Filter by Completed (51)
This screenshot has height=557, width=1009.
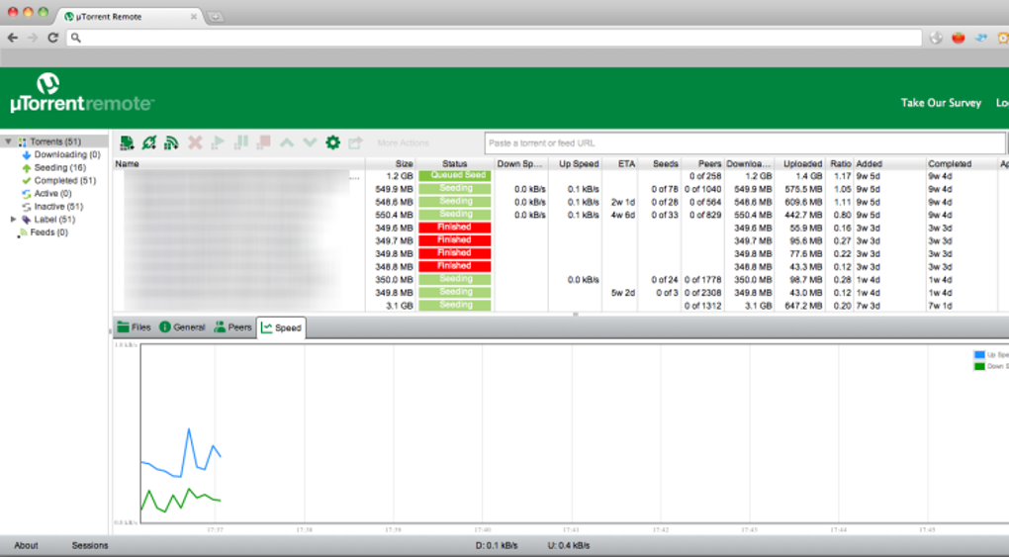(65, 180)
